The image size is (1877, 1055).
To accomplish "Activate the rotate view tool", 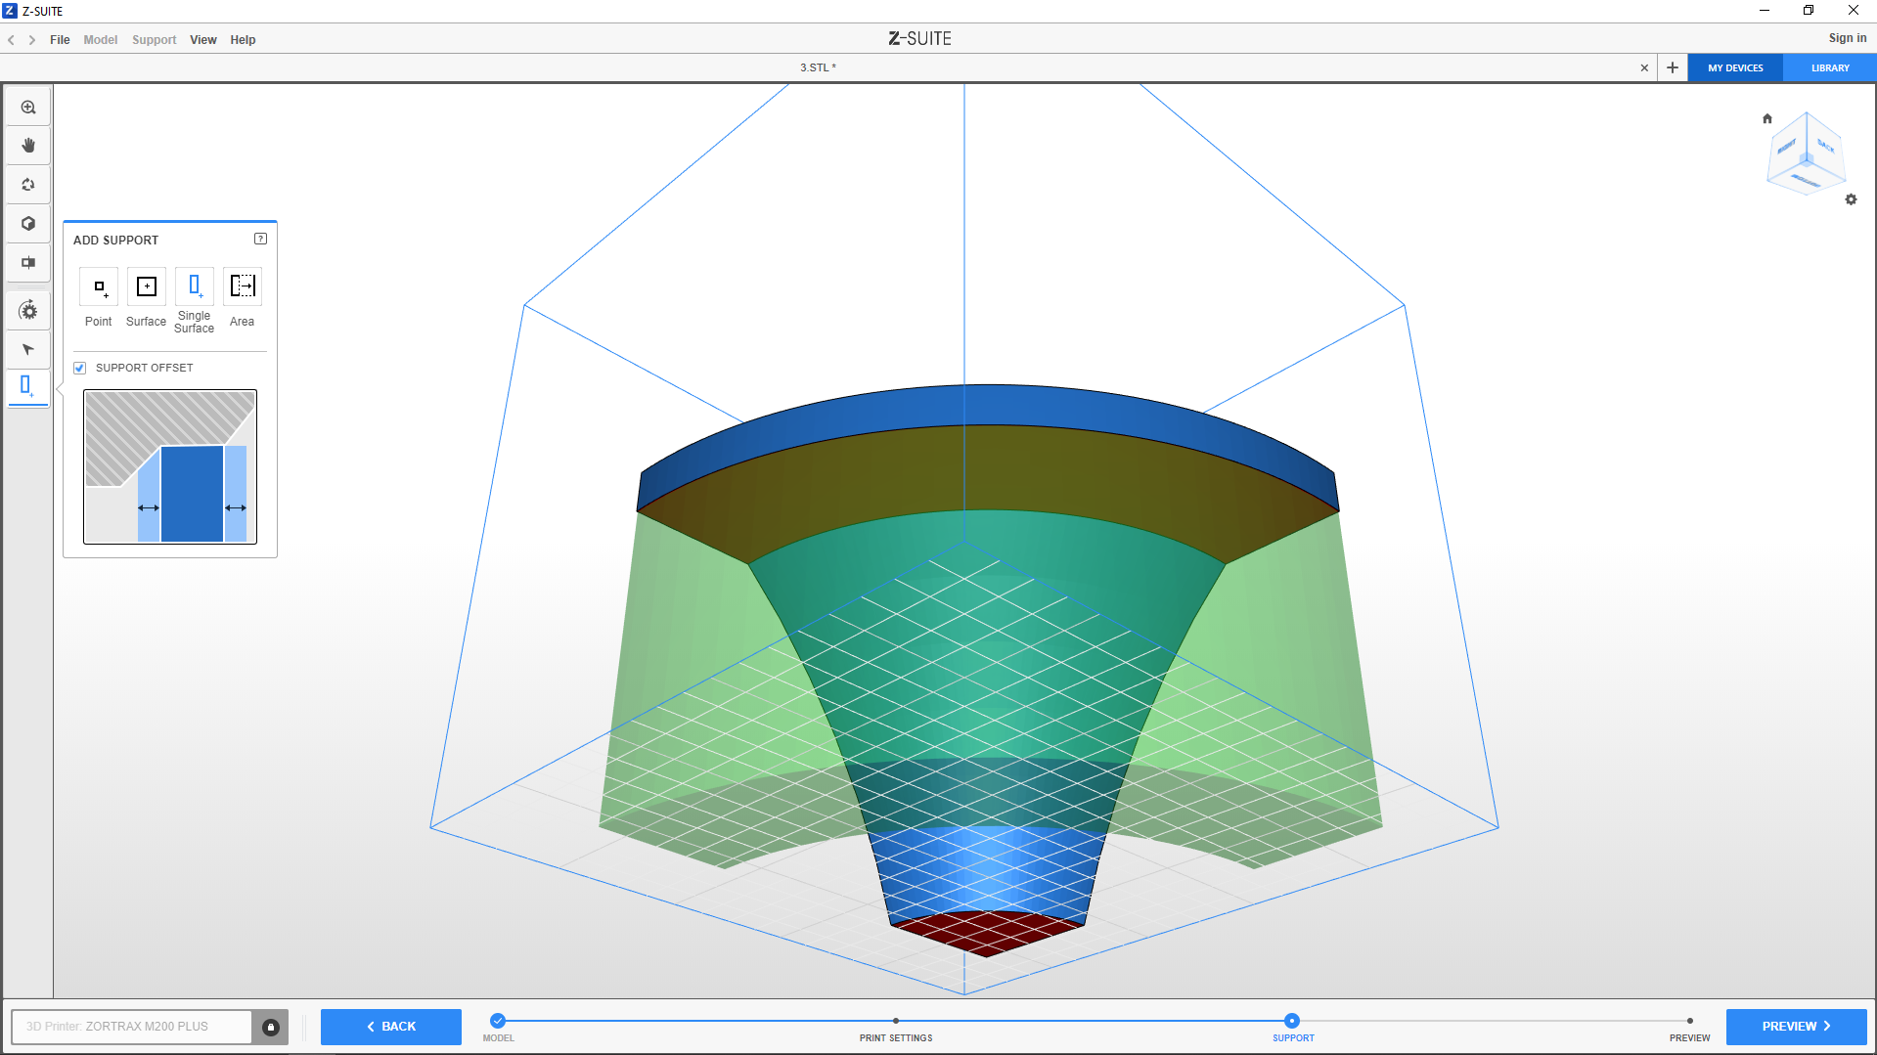I will [x=28, y=185].
